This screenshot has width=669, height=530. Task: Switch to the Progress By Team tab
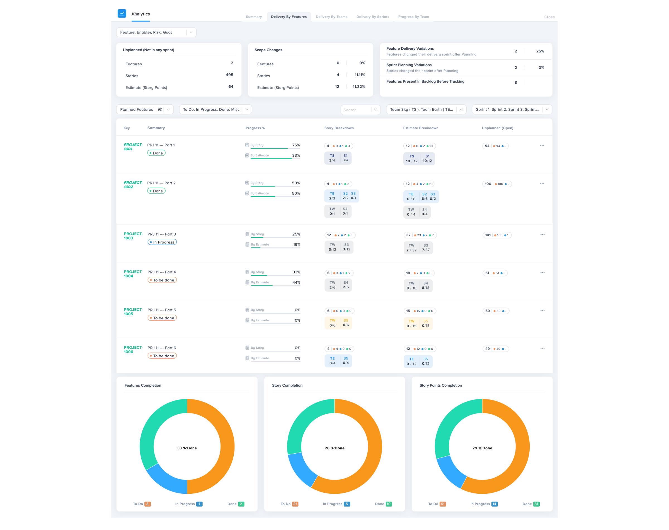click(414, 17)
